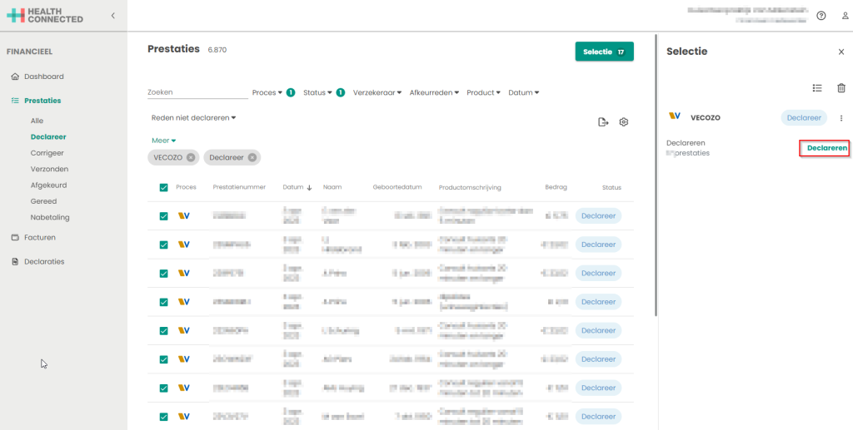Open the user account profile icon
Viewport: 853px width, 430px height.
click(x=845, y=16)
